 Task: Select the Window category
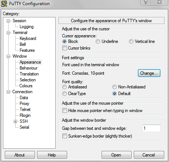pyautogui.click(x=20, y=56)
